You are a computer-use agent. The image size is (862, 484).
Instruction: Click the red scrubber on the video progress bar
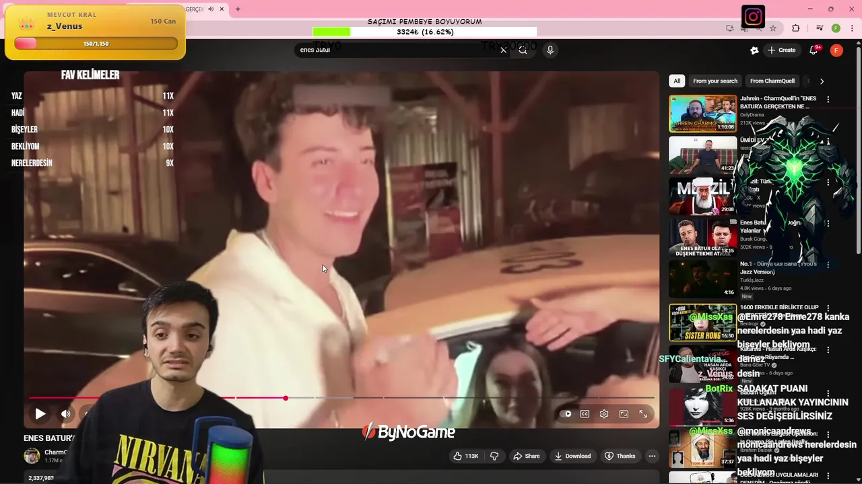(286, 398)
